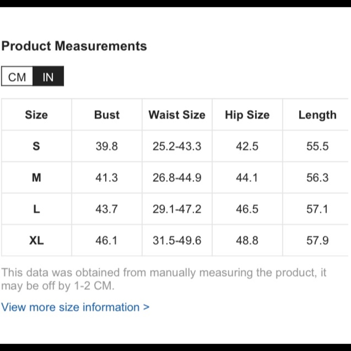Click the Size column header

tap(37, 115)
